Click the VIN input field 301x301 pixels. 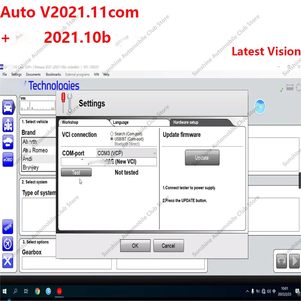coord(38,105)
